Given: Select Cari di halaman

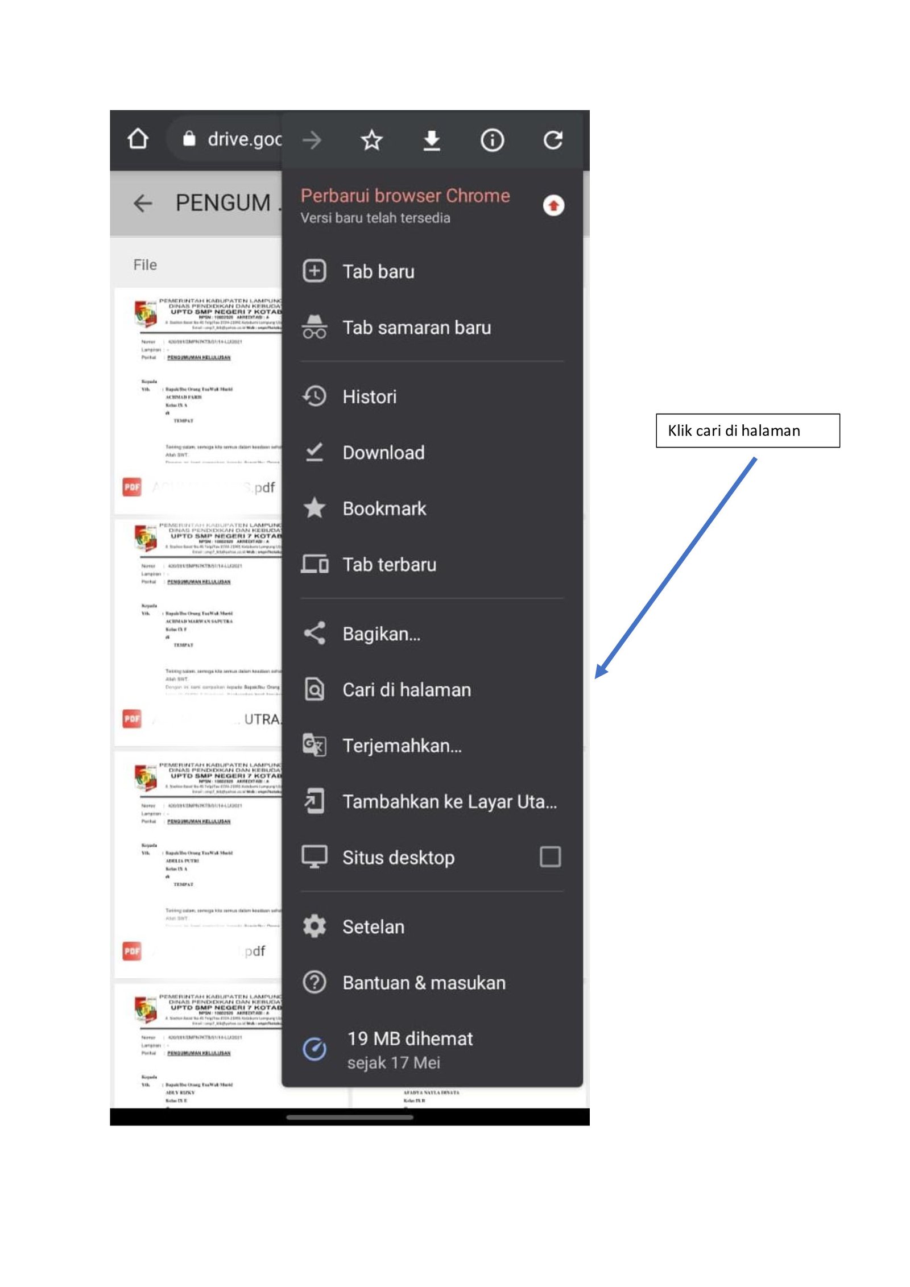Looking at the screenshot, I should coord(432,690).
